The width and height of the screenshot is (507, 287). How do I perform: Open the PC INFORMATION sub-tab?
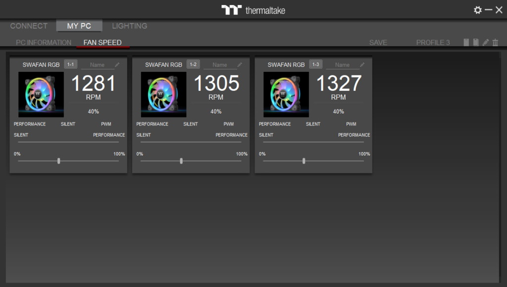[x=44, y=43]
